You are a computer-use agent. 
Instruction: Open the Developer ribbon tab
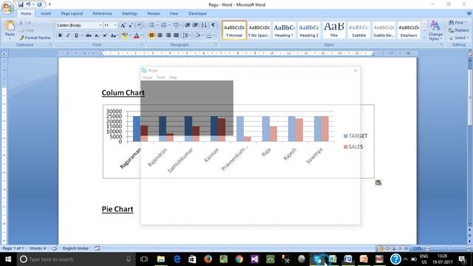[197, 13]
